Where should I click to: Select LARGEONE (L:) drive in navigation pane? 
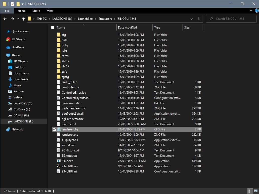(24, 121)
